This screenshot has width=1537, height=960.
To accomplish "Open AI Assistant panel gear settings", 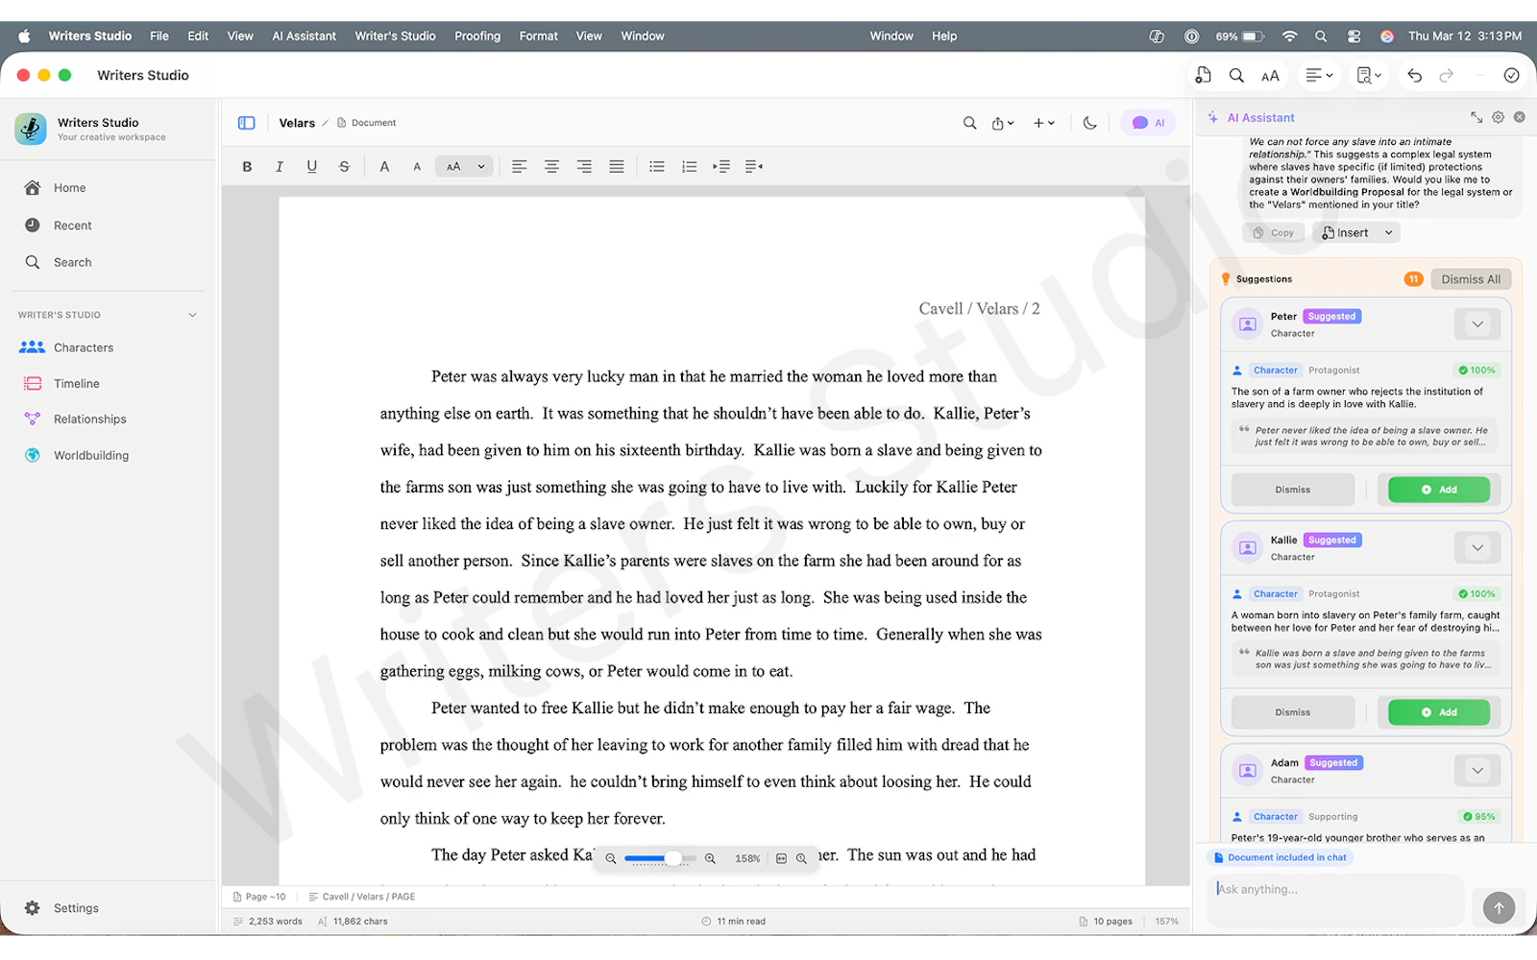I will click(1498, 117).
